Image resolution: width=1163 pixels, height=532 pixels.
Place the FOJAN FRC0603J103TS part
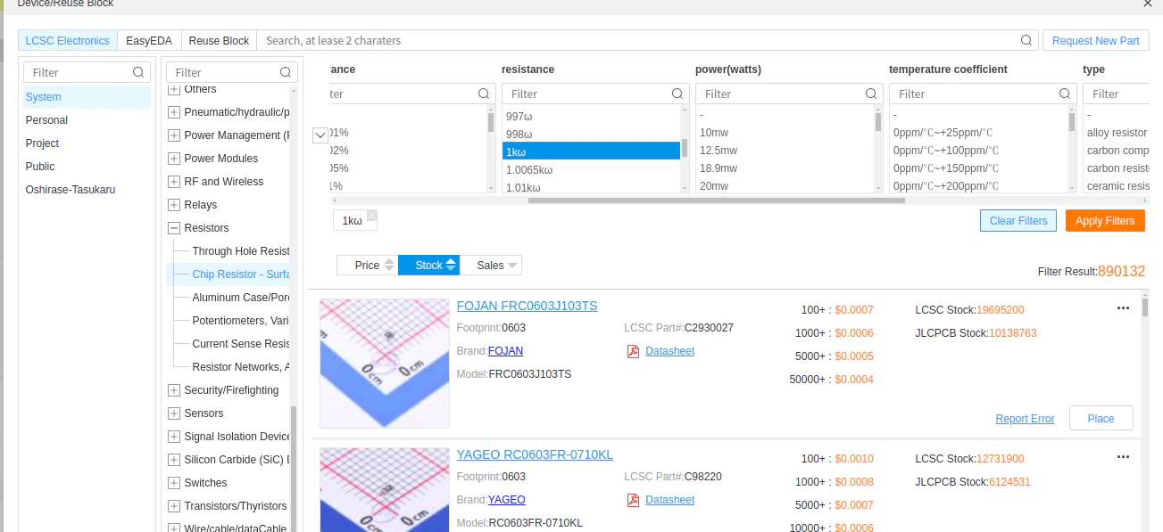[1101, 419]
